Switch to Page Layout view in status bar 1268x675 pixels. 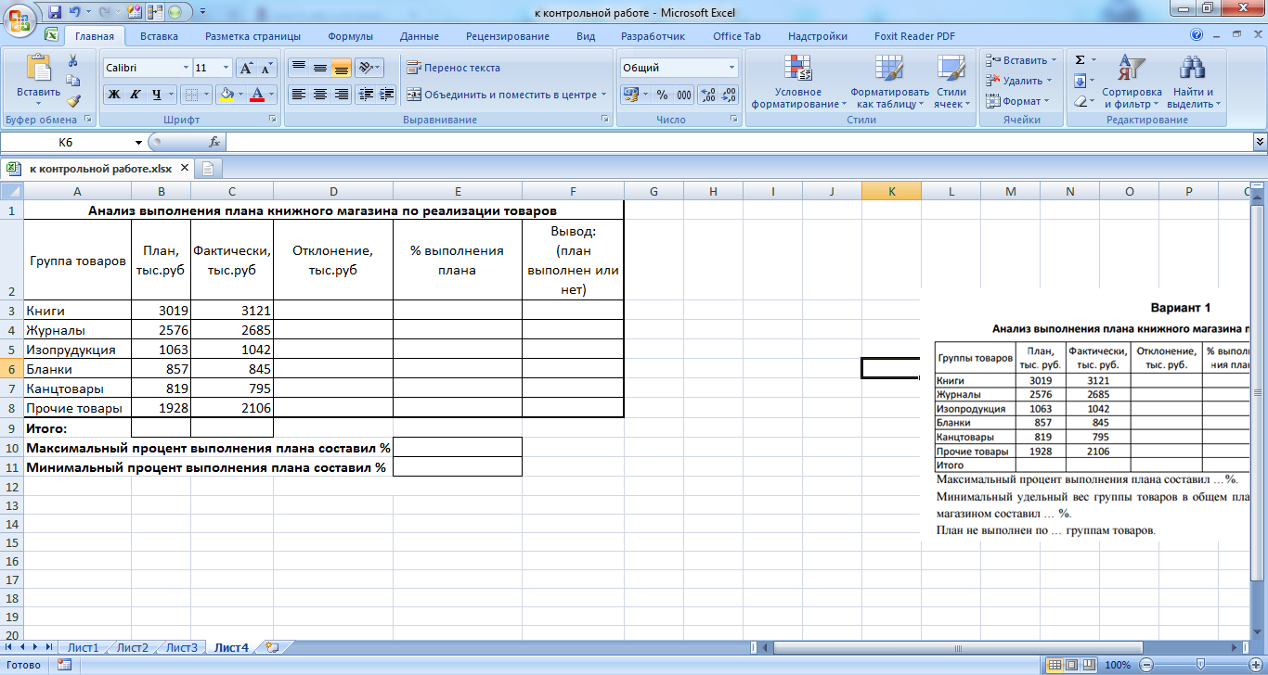[1070, 665]
